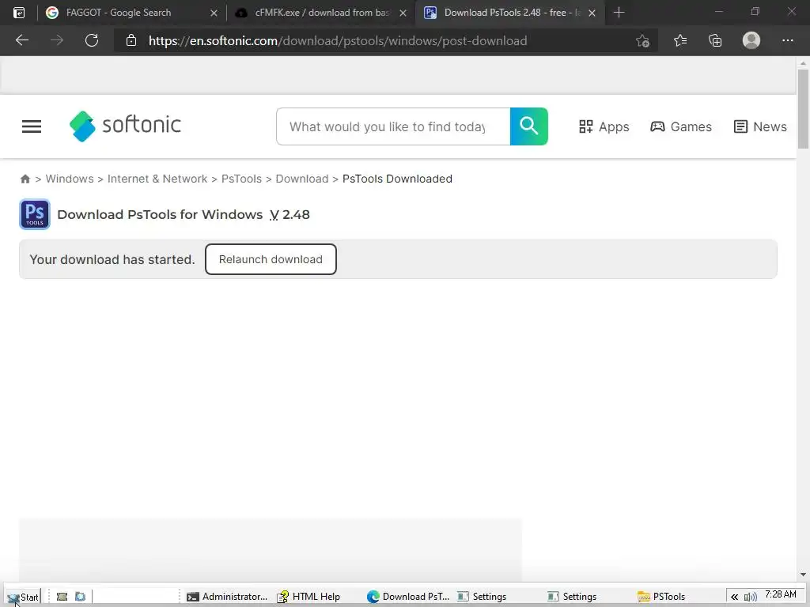Click the Relaunch download button
810x607 pixels.
pyautogui.click(x=271, y=259)
